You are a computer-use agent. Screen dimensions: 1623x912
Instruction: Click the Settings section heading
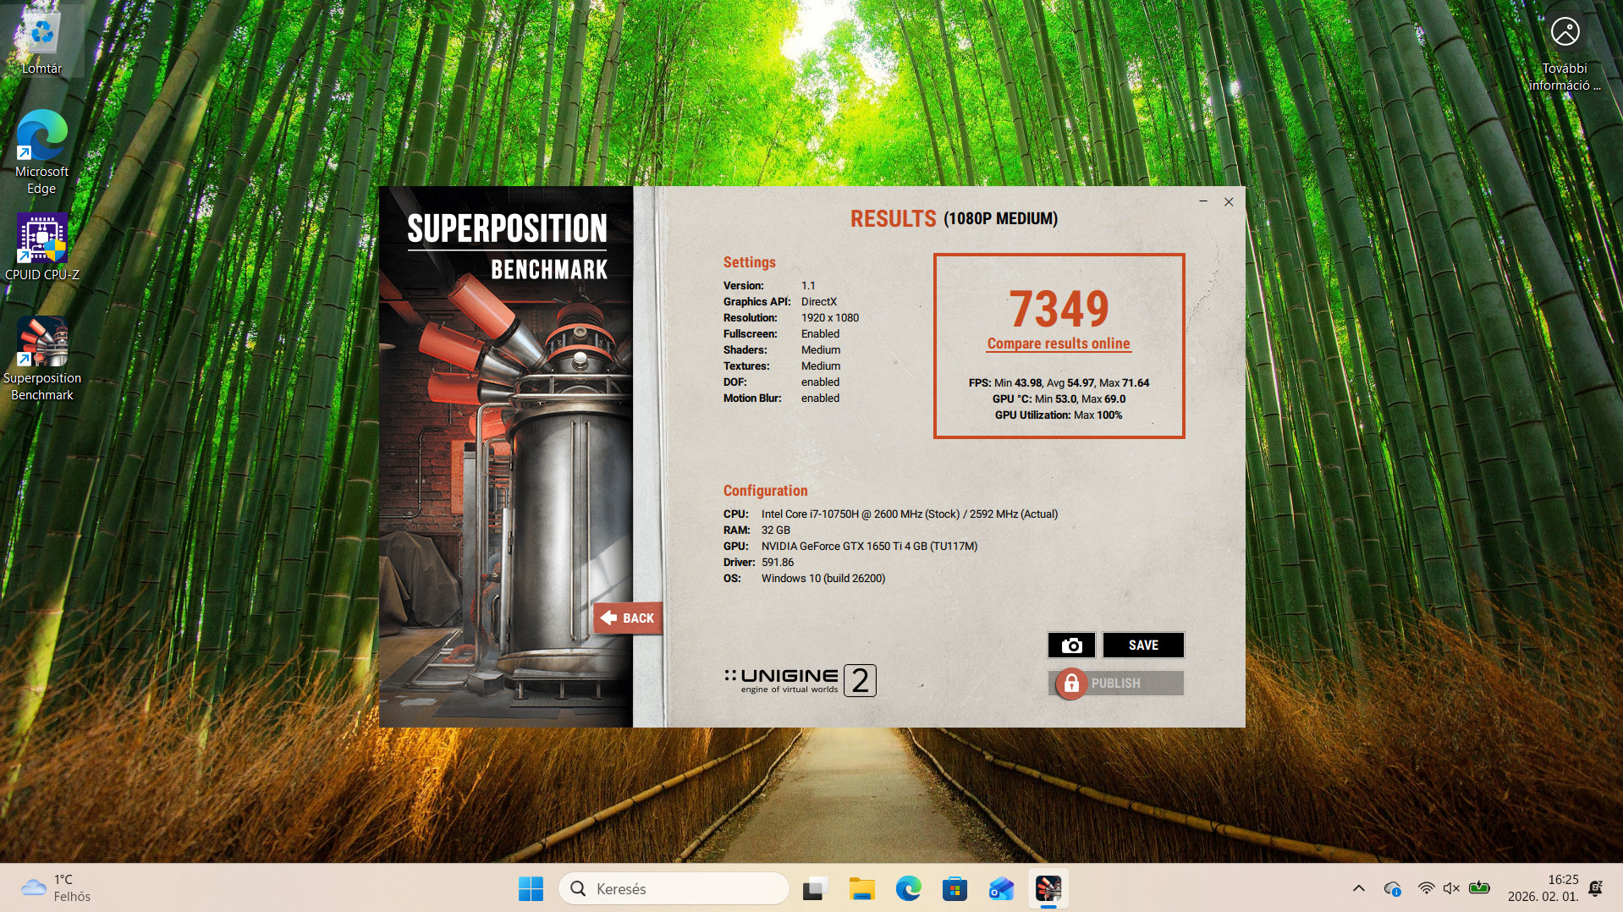point(749,262)
